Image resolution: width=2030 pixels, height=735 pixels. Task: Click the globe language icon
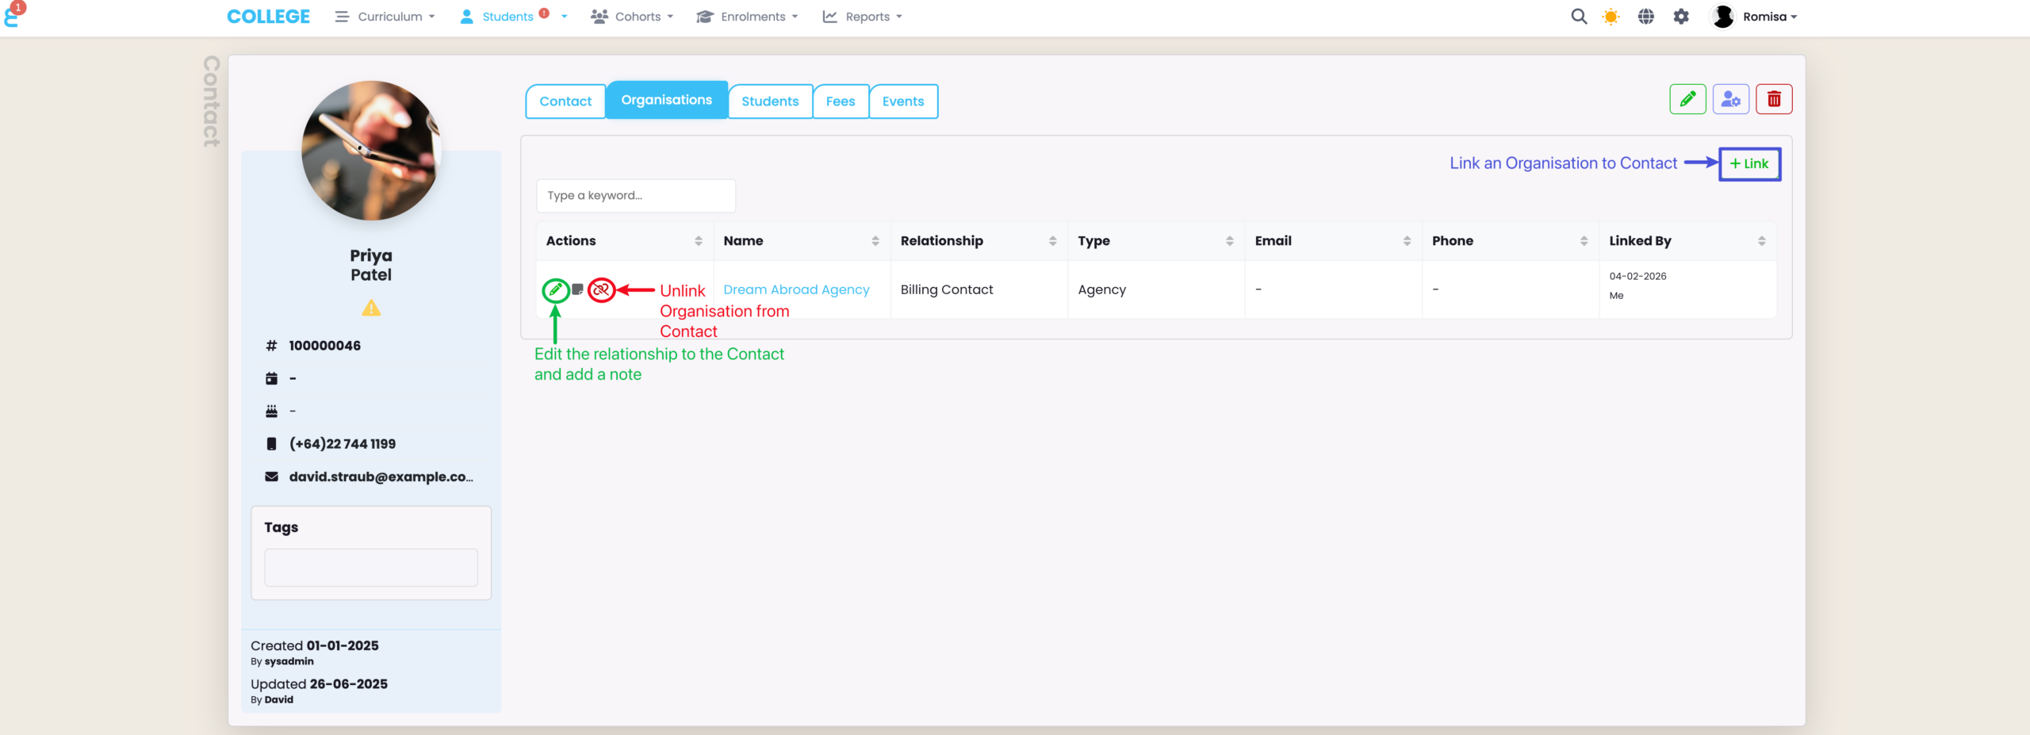1645,17
